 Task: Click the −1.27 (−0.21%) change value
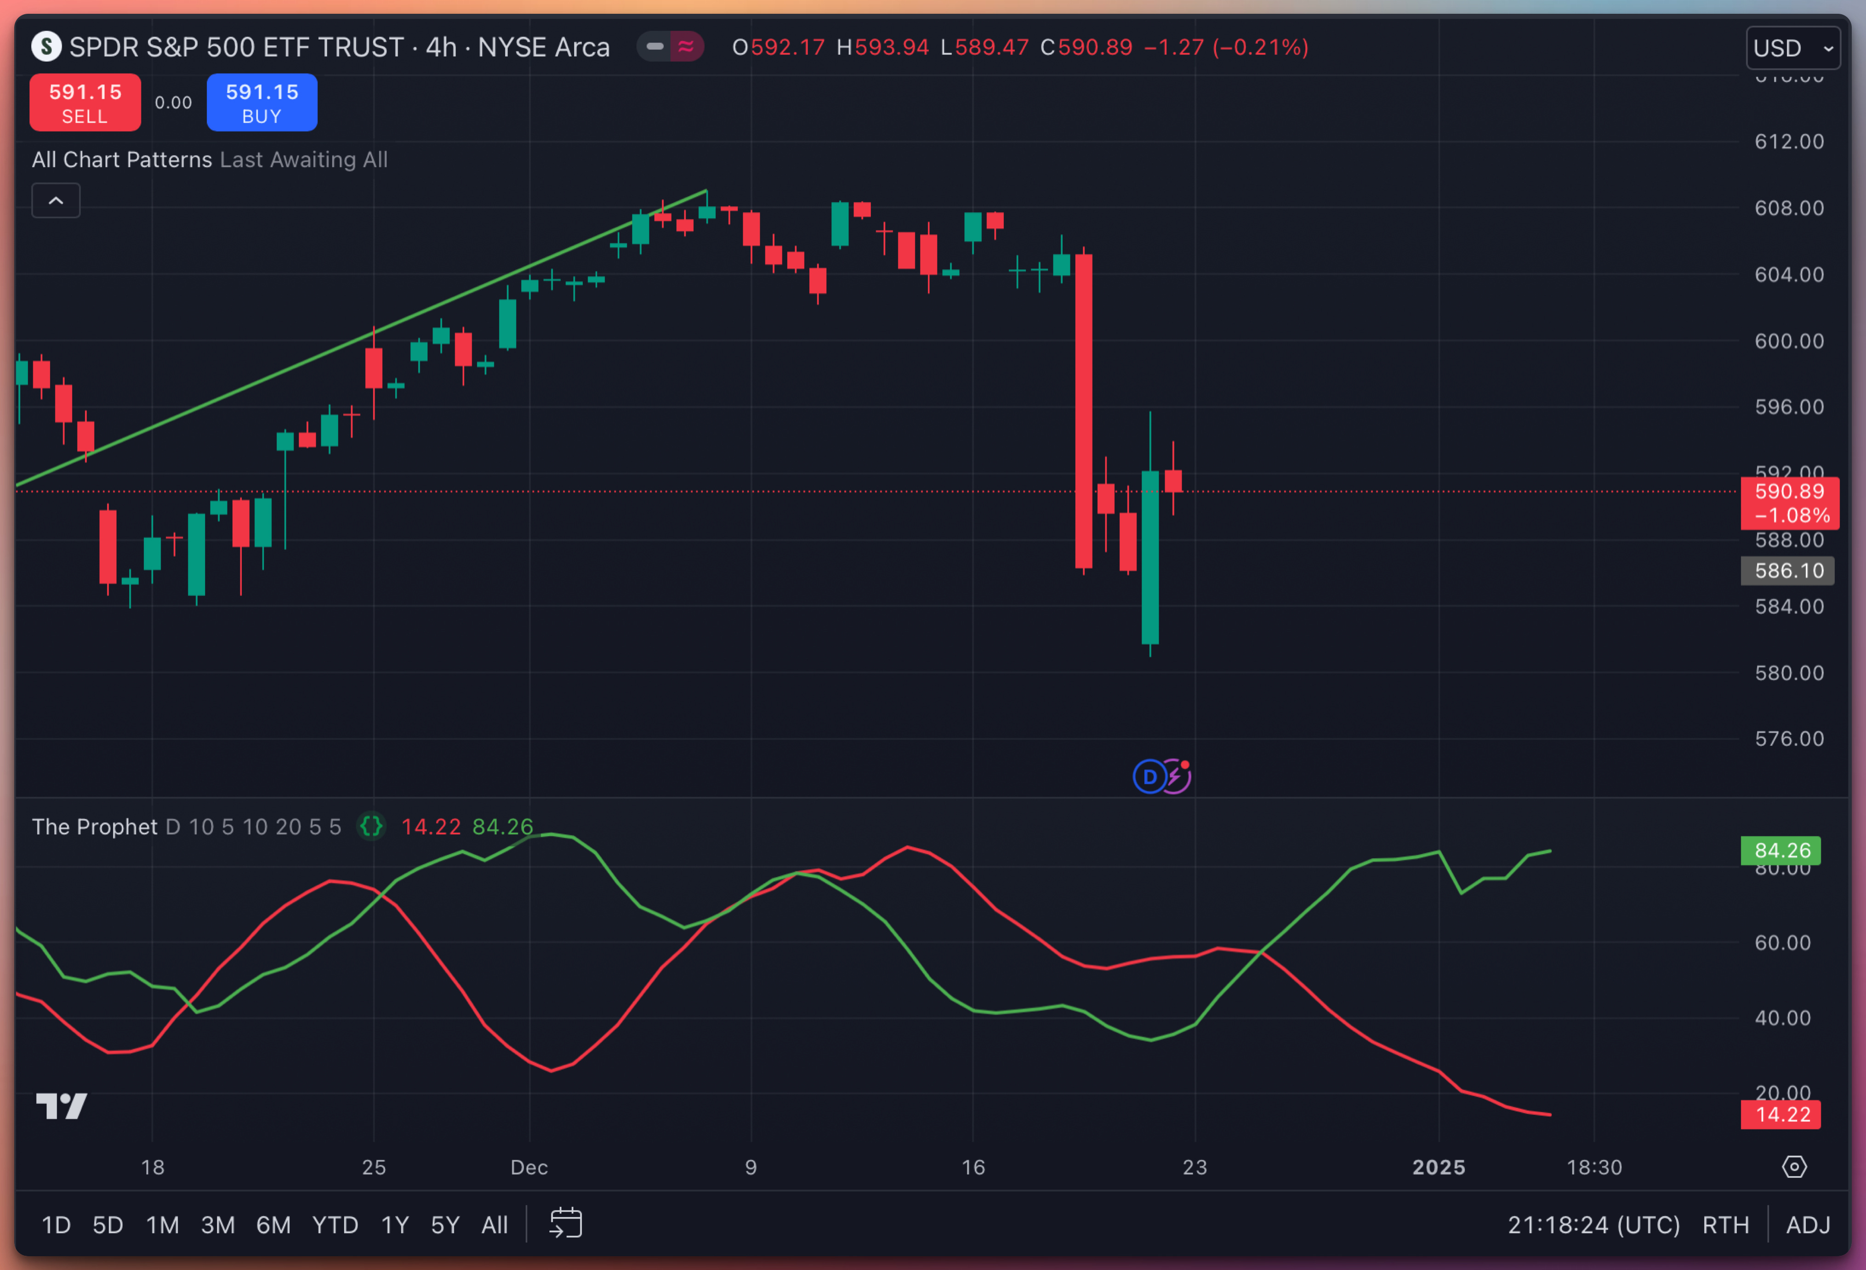(1226, 47)
